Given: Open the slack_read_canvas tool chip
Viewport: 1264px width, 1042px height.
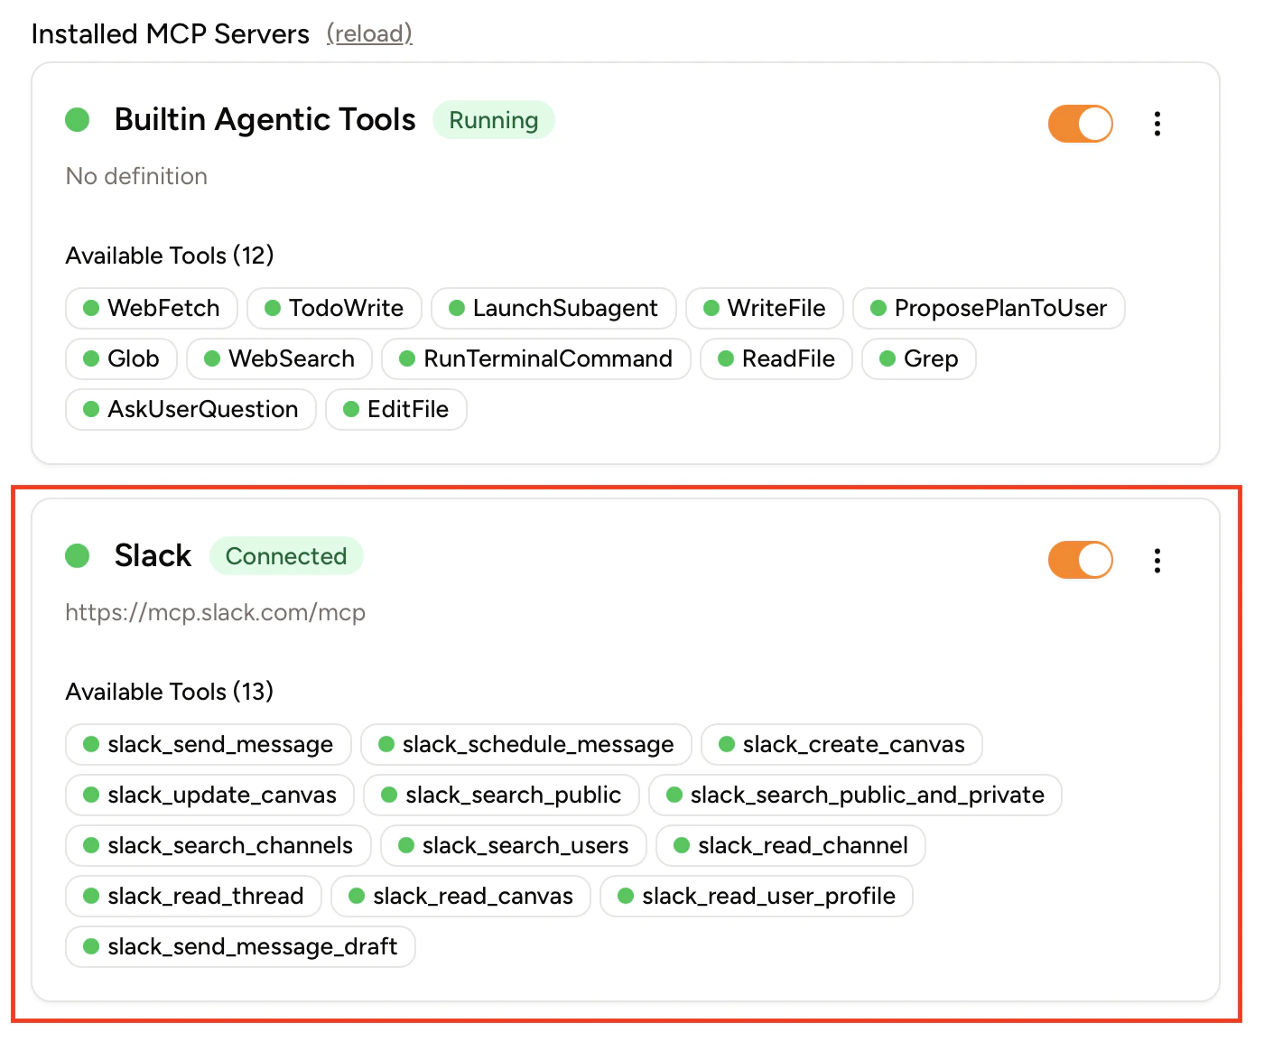Looking at the screenshot, I should pos(460,896).
